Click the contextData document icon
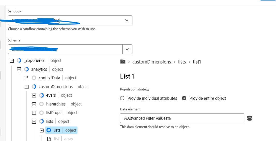276x141 pixels. point(26,78)
